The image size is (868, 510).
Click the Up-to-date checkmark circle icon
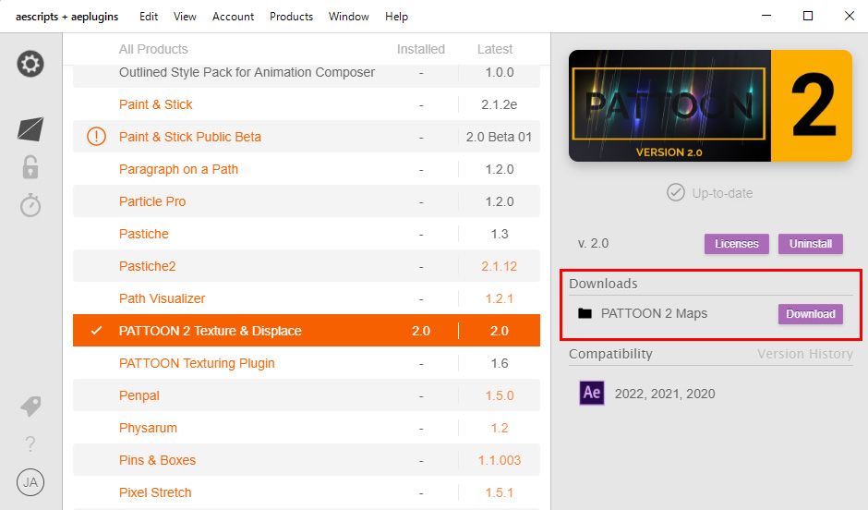tap(675, 193)
